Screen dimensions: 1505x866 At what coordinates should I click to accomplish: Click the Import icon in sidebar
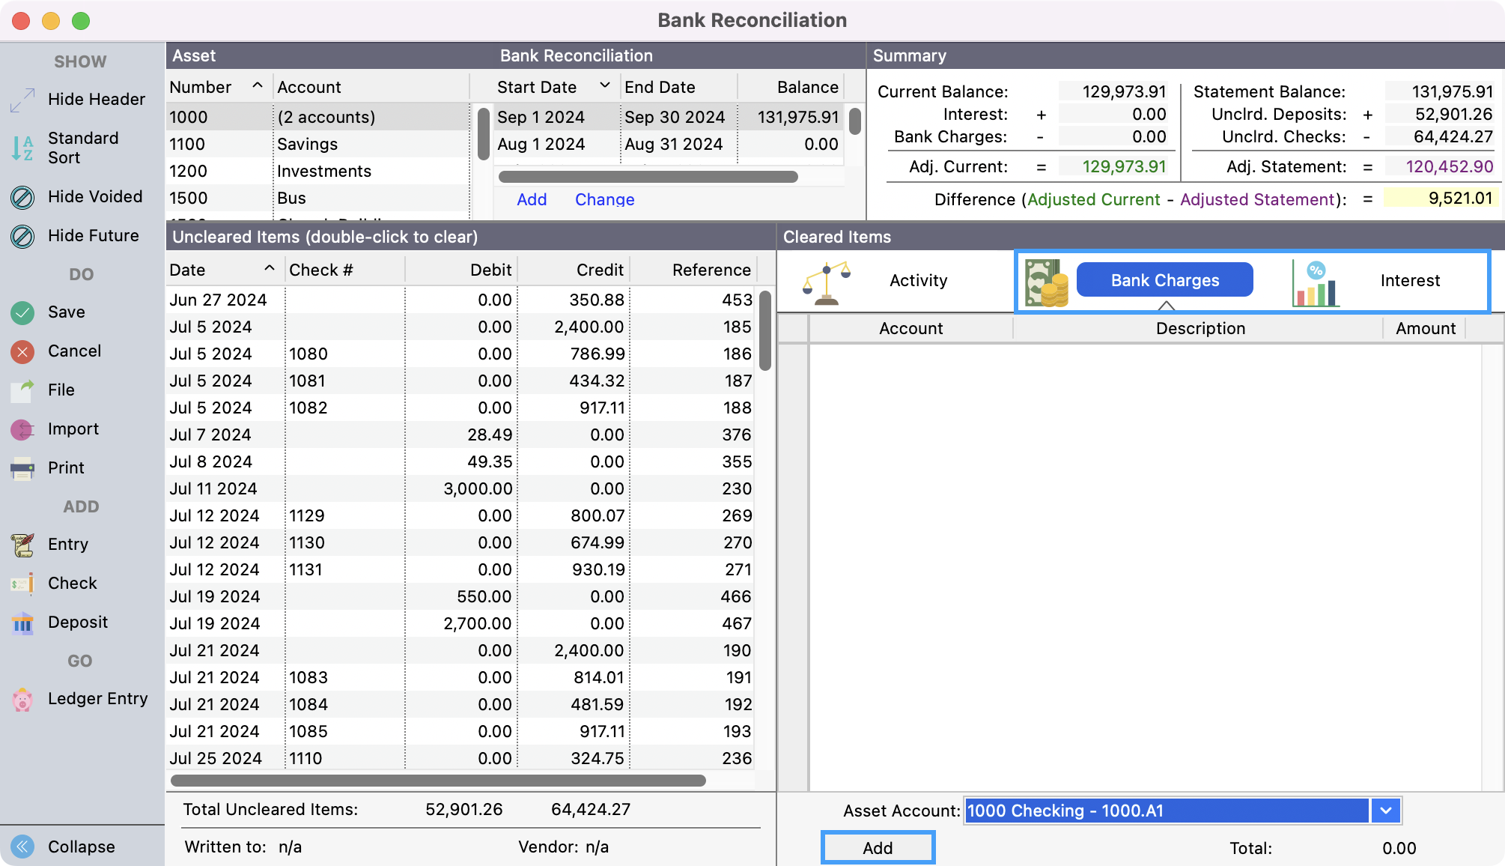[x=22, y=429]
